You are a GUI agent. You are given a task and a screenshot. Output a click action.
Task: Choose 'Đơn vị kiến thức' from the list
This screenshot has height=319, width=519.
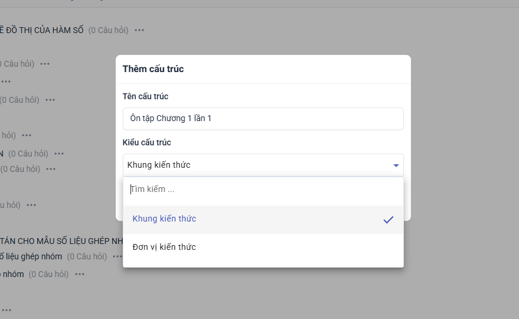point(164,247)
